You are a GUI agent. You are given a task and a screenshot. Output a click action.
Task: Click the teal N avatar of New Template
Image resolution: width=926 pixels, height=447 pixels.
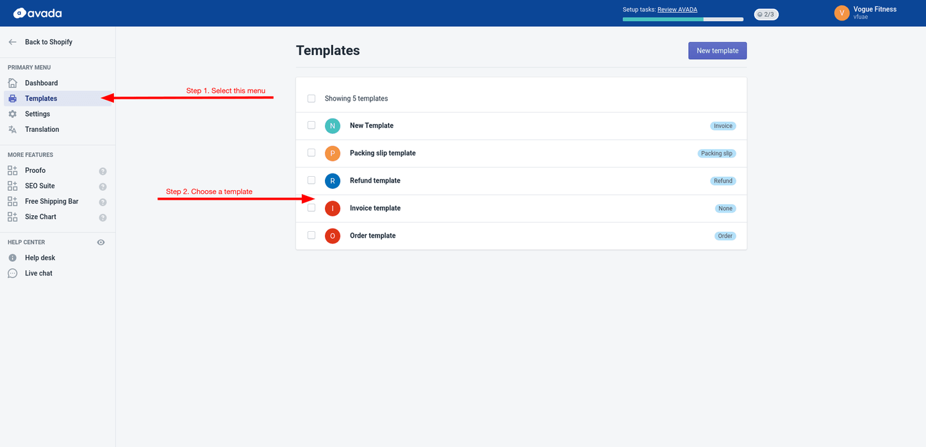pyautogui.click(x=333, y=126)
